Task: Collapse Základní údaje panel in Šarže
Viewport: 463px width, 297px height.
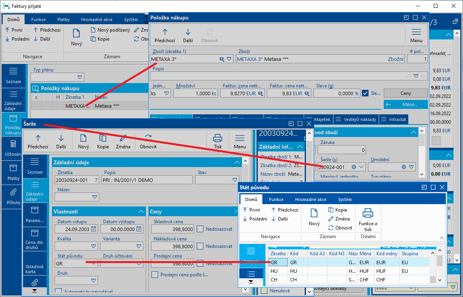Action: click(x=237, y=162)
